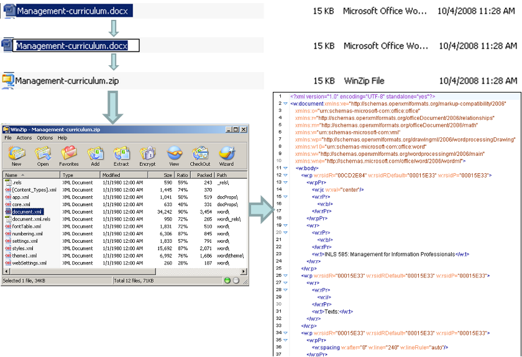522x357 pixels.
Task: Collapse the w:pPr fold arrow on line 13
Action: coord(285,182)
